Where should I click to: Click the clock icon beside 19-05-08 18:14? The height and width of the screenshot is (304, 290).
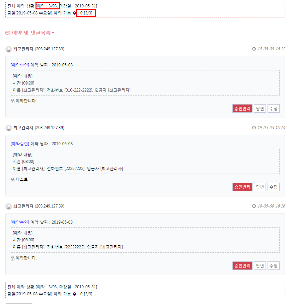click(x=254, y=128)
